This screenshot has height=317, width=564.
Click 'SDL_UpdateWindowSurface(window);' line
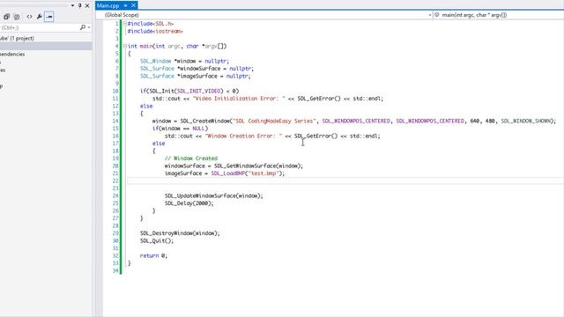[213, 195]
